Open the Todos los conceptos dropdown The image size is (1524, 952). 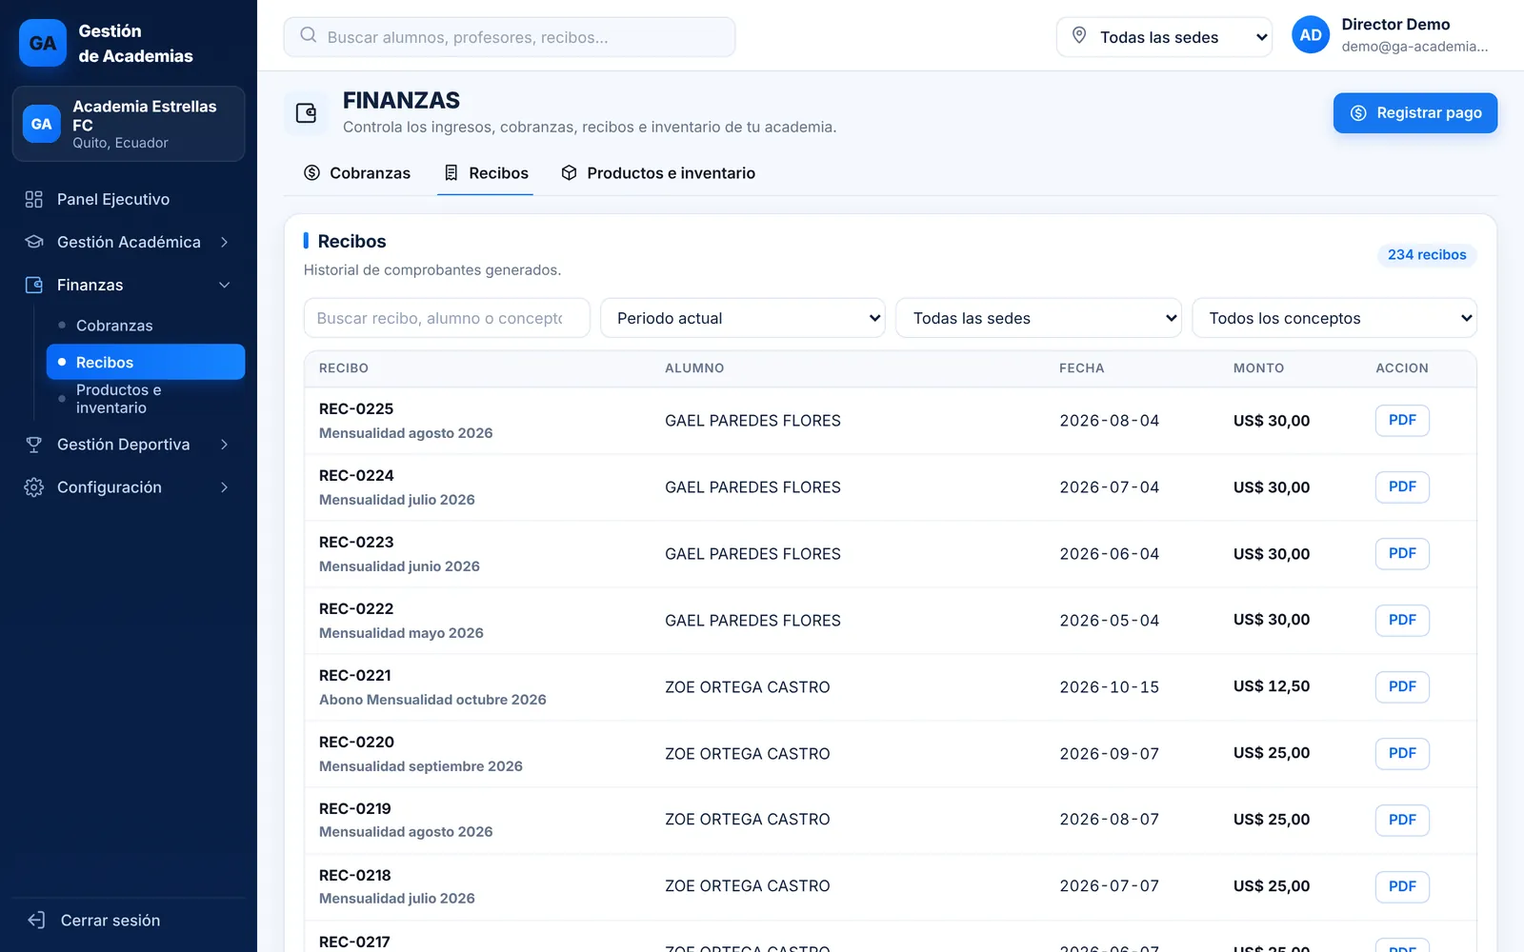[1334, 318]
